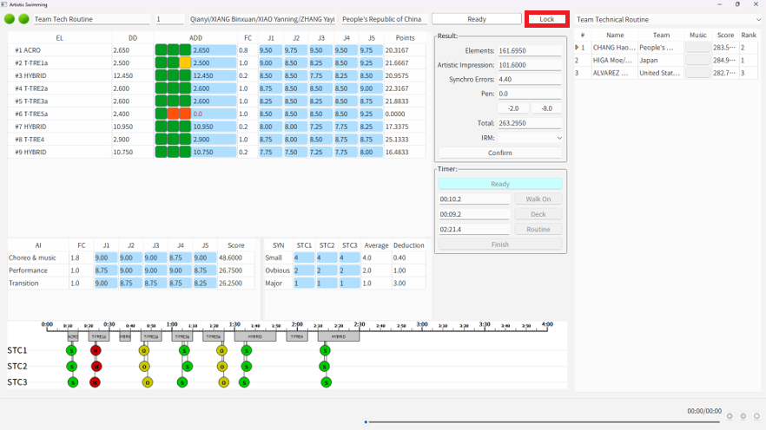Select the STC1 green S marker below the ACRO block
Viewport: 766px width, 430px height.
pos(71,350)
